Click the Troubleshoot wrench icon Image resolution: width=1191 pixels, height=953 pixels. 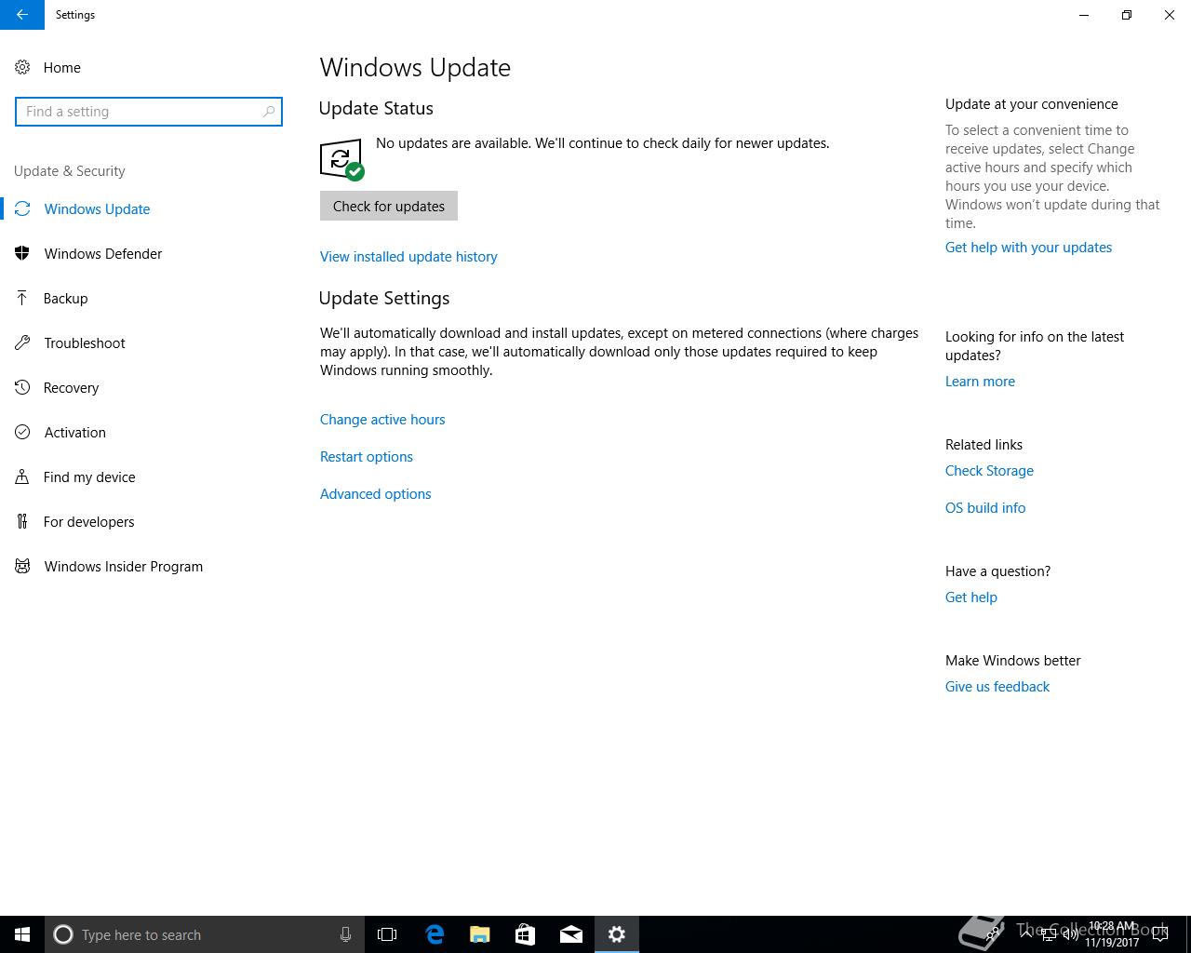22,342
